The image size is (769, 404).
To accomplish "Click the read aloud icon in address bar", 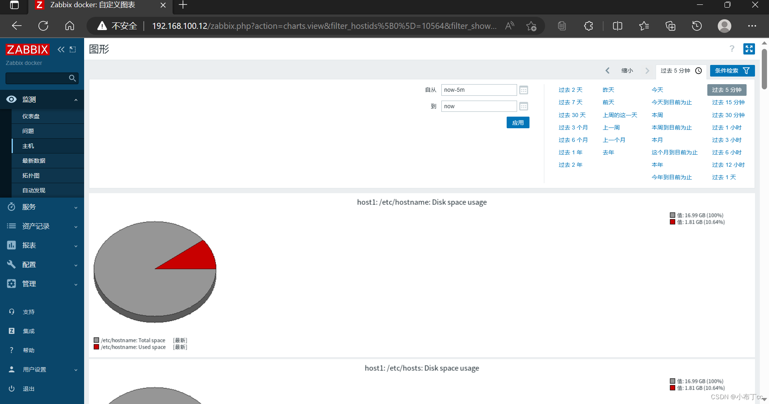I will (509, 26).
